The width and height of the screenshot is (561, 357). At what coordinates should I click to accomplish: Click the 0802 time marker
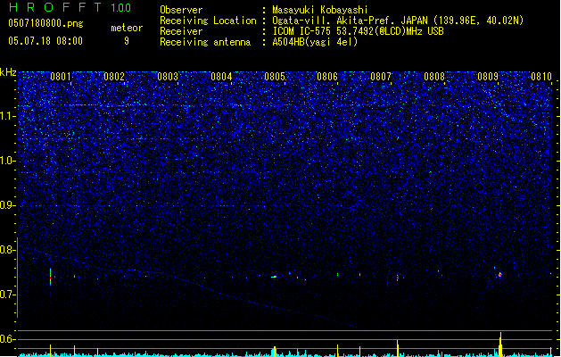tap(114, 77)
